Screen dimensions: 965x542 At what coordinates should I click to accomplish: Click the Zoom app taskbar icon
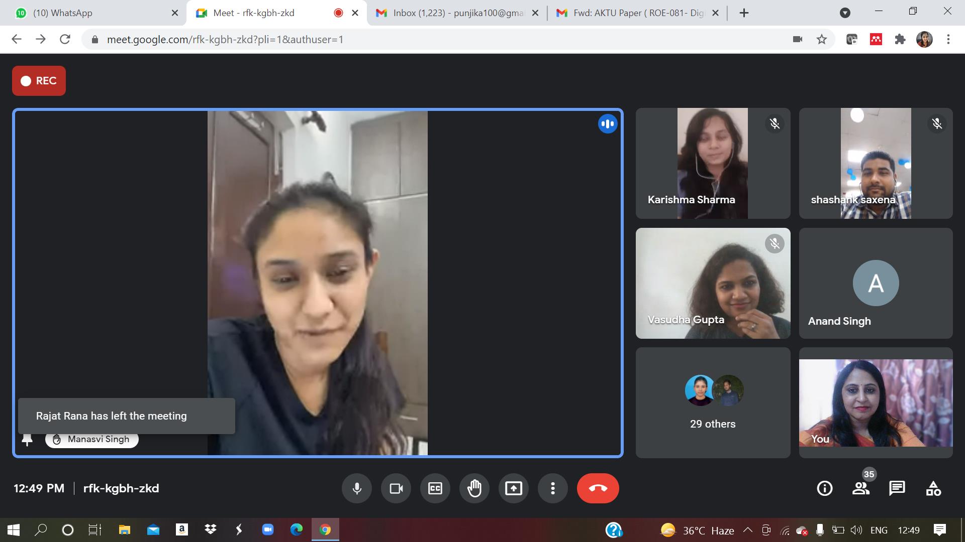point(268,529)
